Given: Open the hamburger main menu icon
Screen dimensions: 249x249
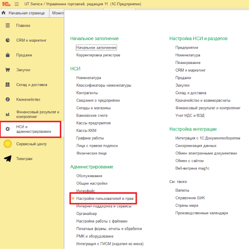Looking at the screenshot, I should (x=17, y=4).
